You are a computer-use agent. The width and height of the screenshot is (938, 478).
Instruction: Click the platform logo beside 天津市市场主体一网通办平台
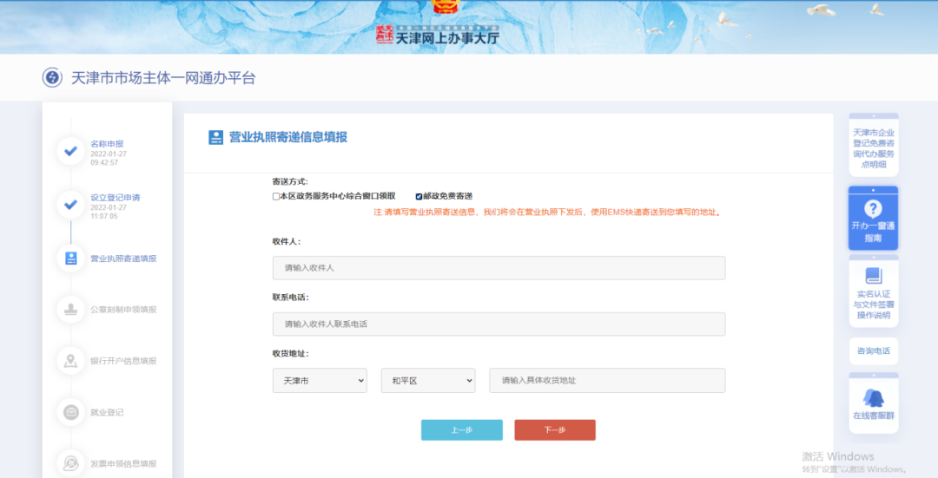[52, 78]
